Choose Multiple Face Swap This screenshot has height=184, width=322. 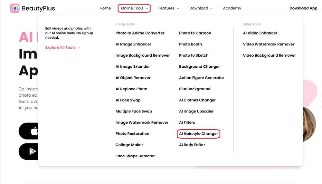(x=134, y=111)
